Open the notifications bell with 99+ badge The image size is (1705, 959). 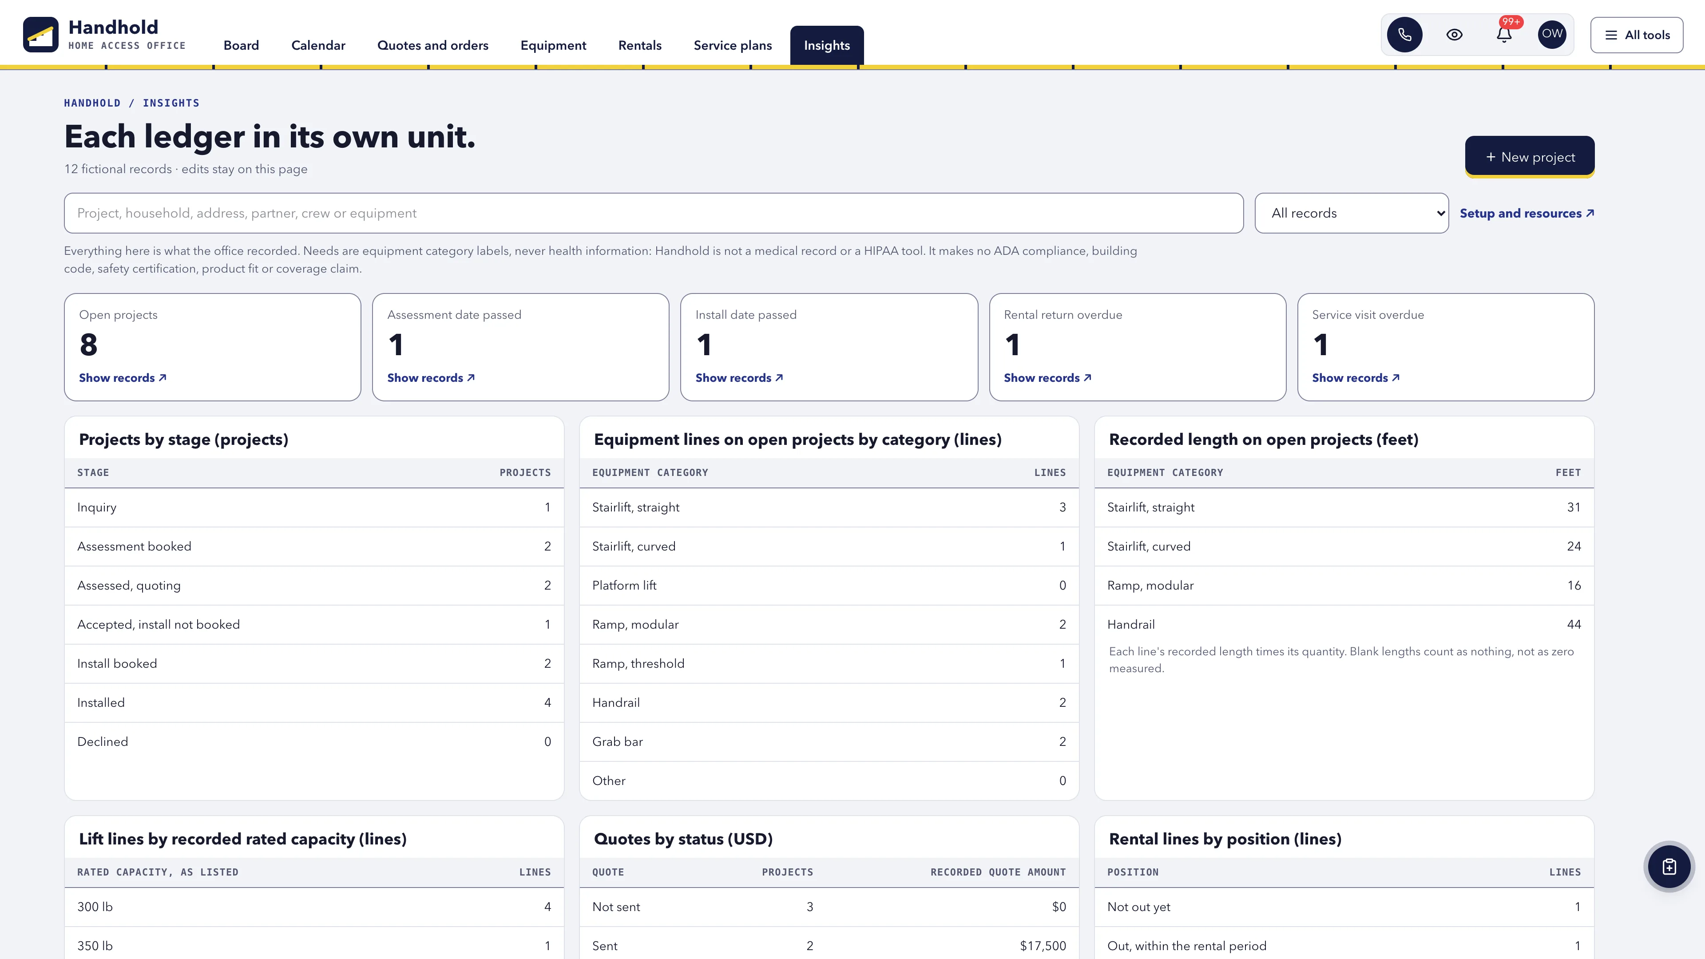click(x=1504, y=35)
